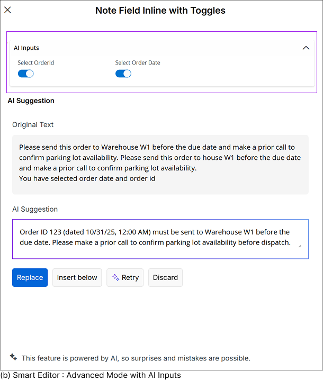Click the text area resize handle

pyautogui.click(x=299, y=246)
